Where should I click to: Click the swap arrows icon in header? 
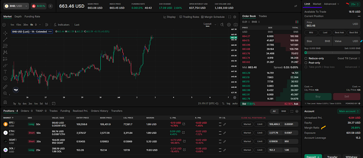pyautogui.click(x=295, y=6)
